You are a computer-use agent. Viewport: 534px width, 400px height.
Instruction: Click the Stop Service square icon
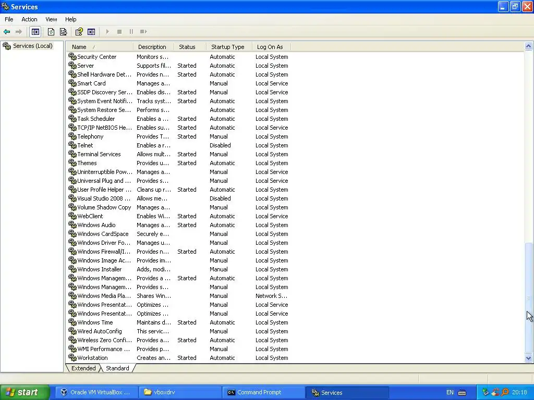point(119,32)
